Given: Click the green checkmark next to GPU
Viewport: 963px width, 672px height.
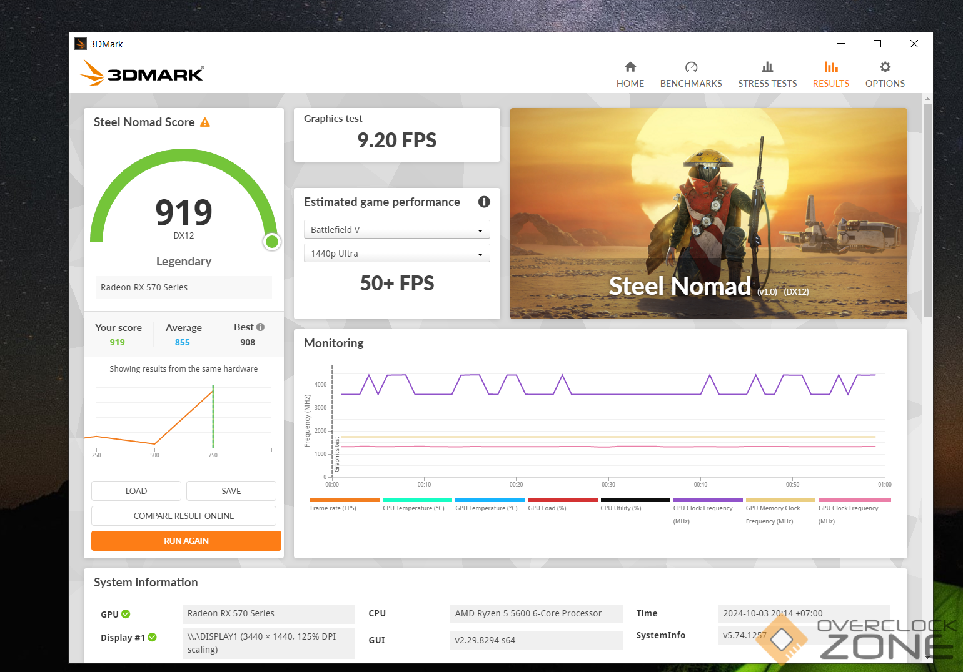Looking at the screenshot, I should pyautogui.click(x=126, y=614).
